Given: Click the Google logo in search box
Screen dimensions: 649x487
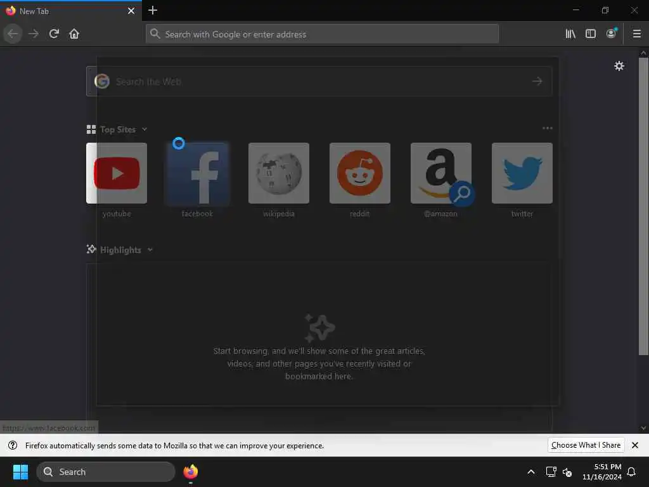Looking at the screenshot, I should coord(102,81).
